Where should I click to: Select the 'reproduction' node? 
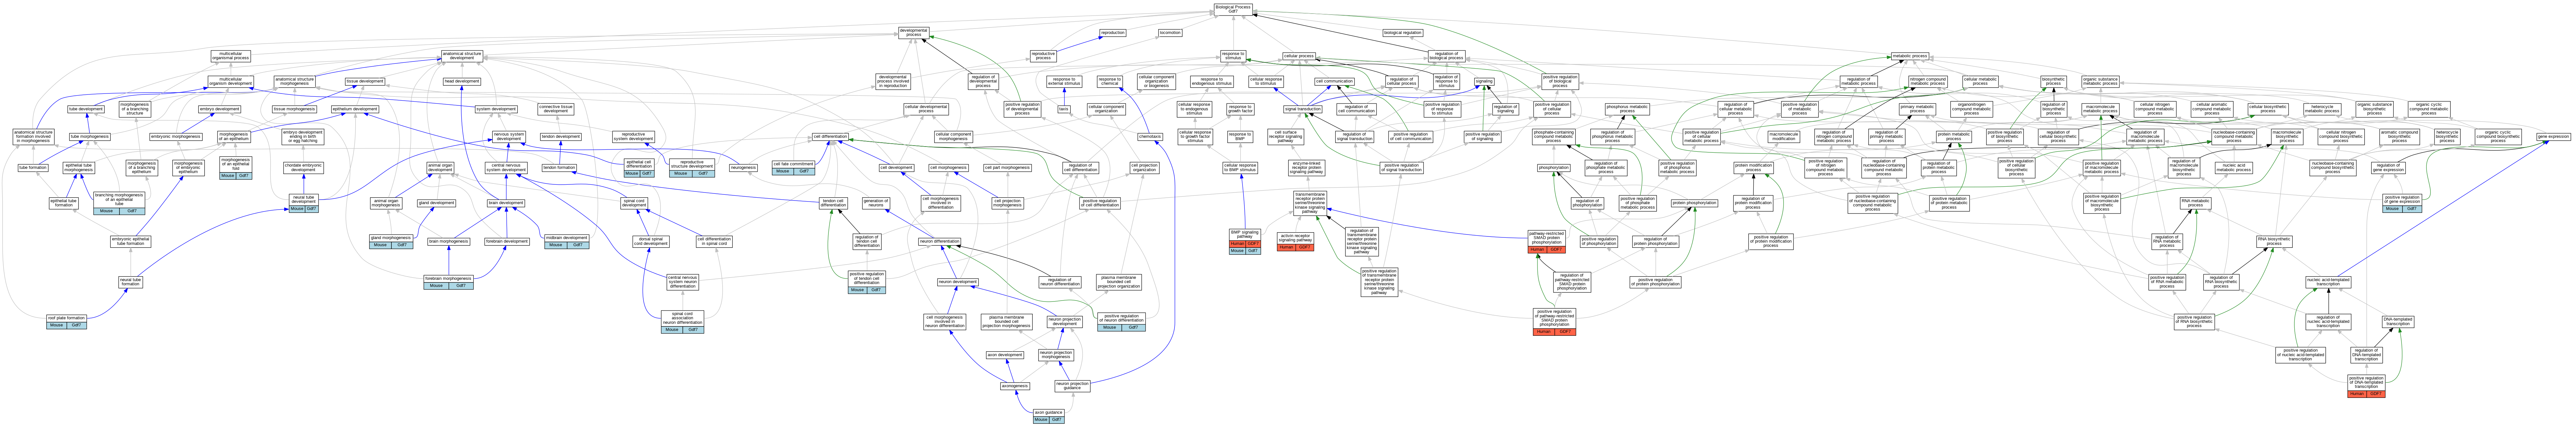click(x=1113, y=33)
